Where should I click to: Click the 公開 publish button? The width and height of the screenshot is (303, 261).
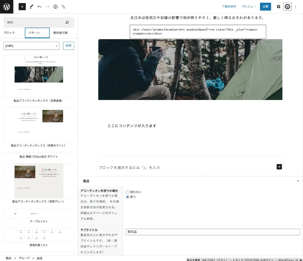[x=265, y=7]
